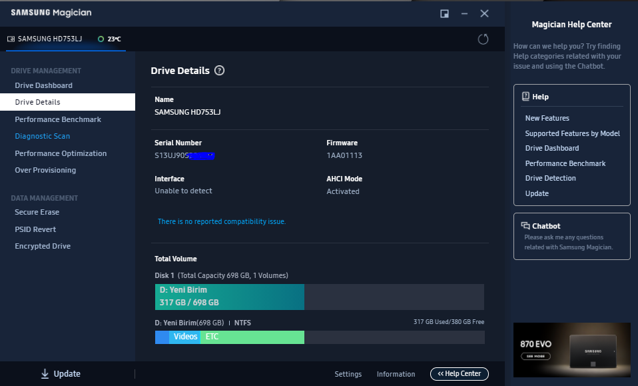This screenshot has height=386, width=638.
Task: Click the refresh drive info icon
Action: pyautogui.click(x=483, y=39)
